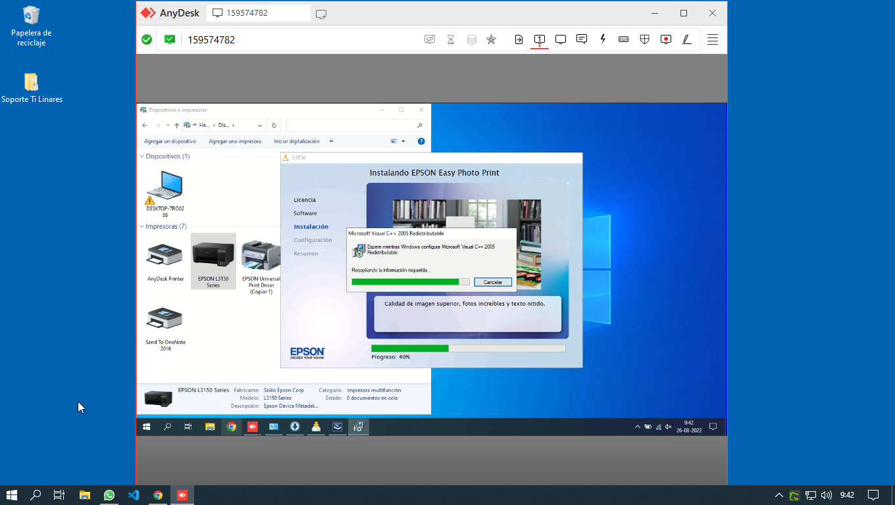Expand the address bar history dropdown
The image size is (895, 505).
coord(260,126)
